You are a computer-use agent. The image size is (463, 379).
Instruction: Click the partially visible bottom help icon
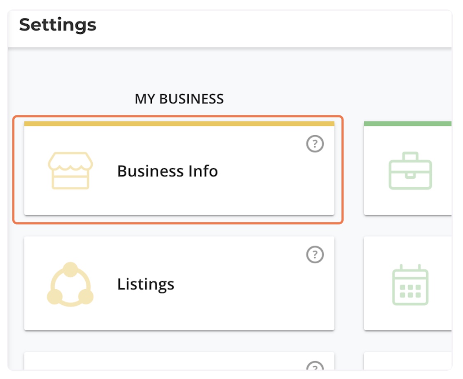315,366
